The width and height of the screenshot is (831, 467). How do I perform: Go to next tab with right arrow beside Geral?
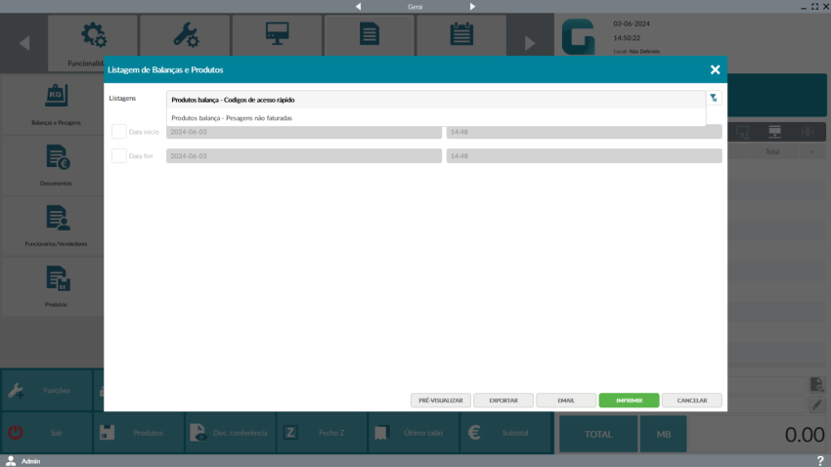pyautogui.click(x=472, y=6)
